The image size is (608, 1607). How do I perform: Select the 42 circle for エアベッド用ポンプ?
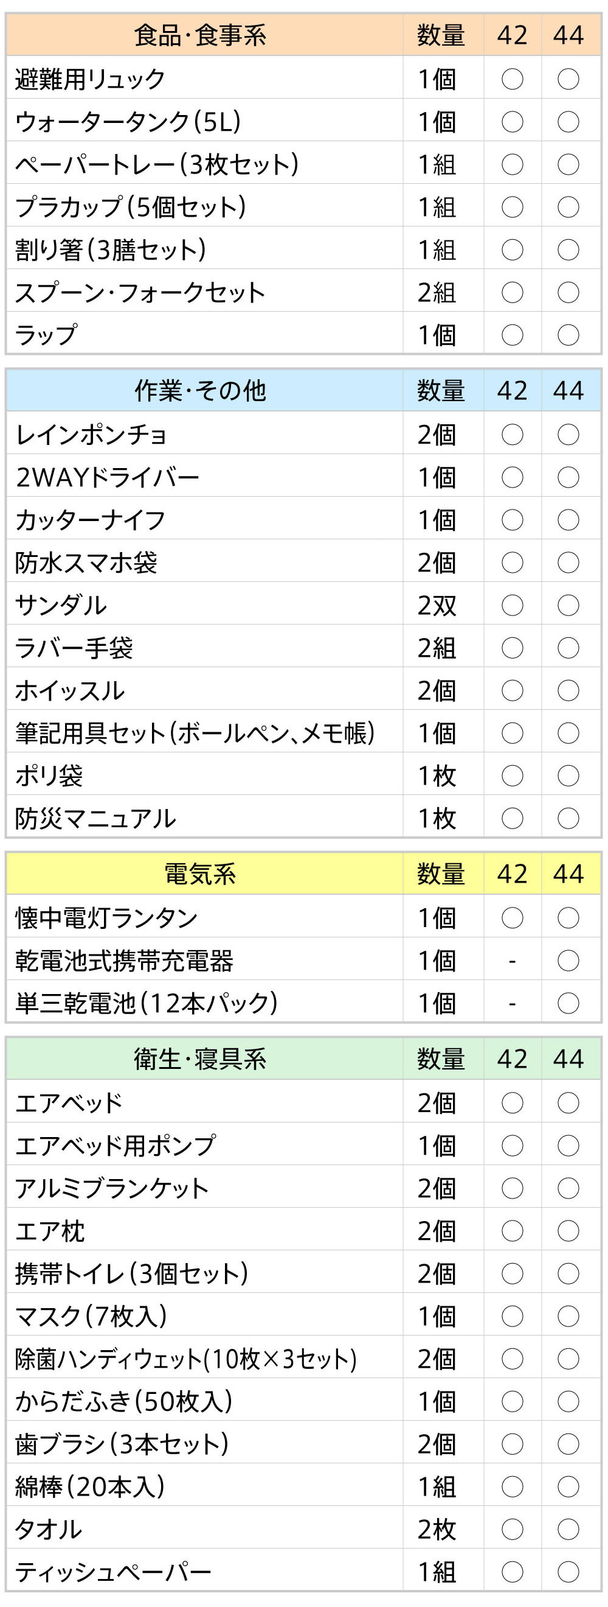point(512,1146)
